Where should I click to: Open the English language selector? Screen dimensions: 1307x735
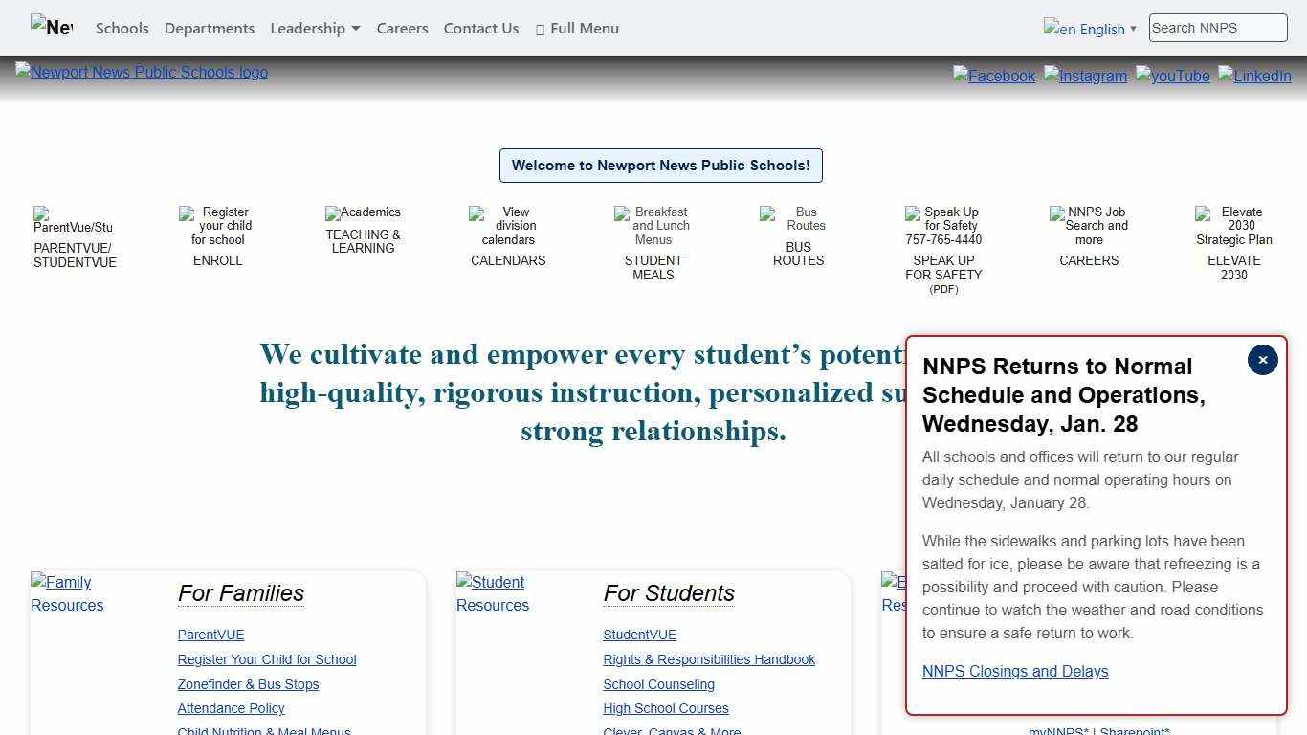[x=1090, y=29]
